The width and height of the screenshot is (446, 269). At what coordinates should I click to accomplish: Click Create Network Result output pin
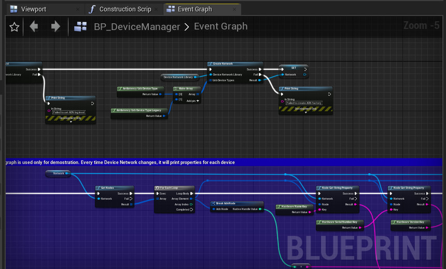259,80
